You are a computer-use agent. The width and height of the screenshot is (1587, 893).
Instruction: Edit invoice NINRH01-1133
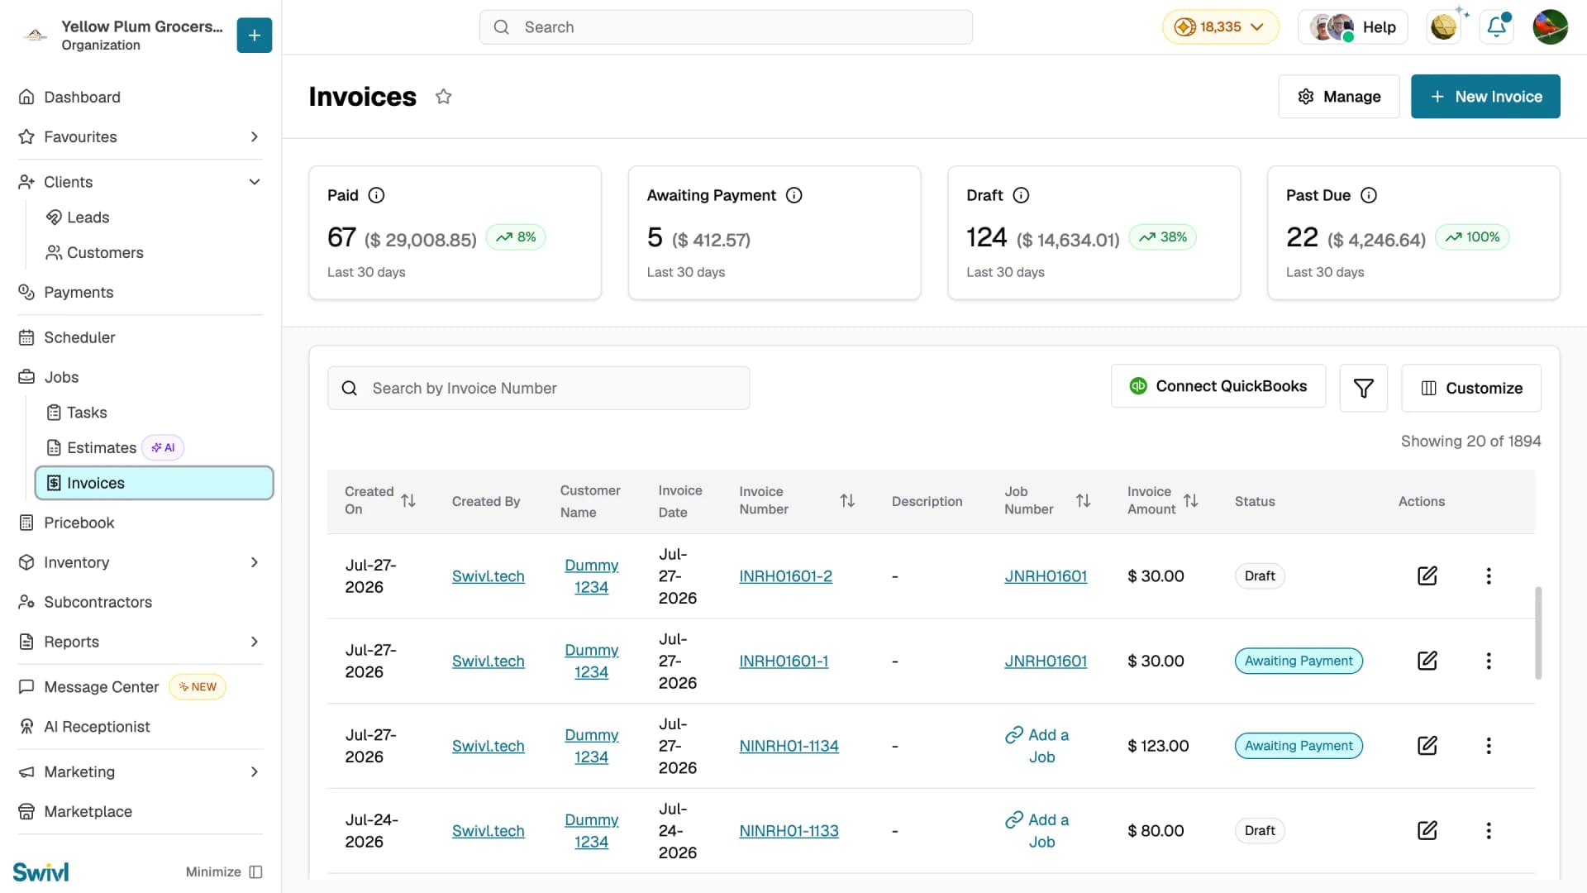click(x=1427, y=830)
